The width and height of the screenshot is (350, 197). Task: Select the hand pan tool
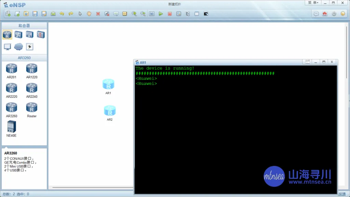click(x=89, y=14)
